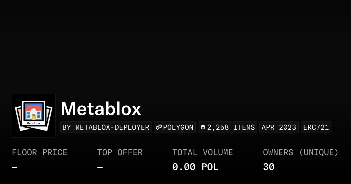This screenshot has height=184, width=351.
Task: Open the Metablox collection title
Action: [101, 109]
